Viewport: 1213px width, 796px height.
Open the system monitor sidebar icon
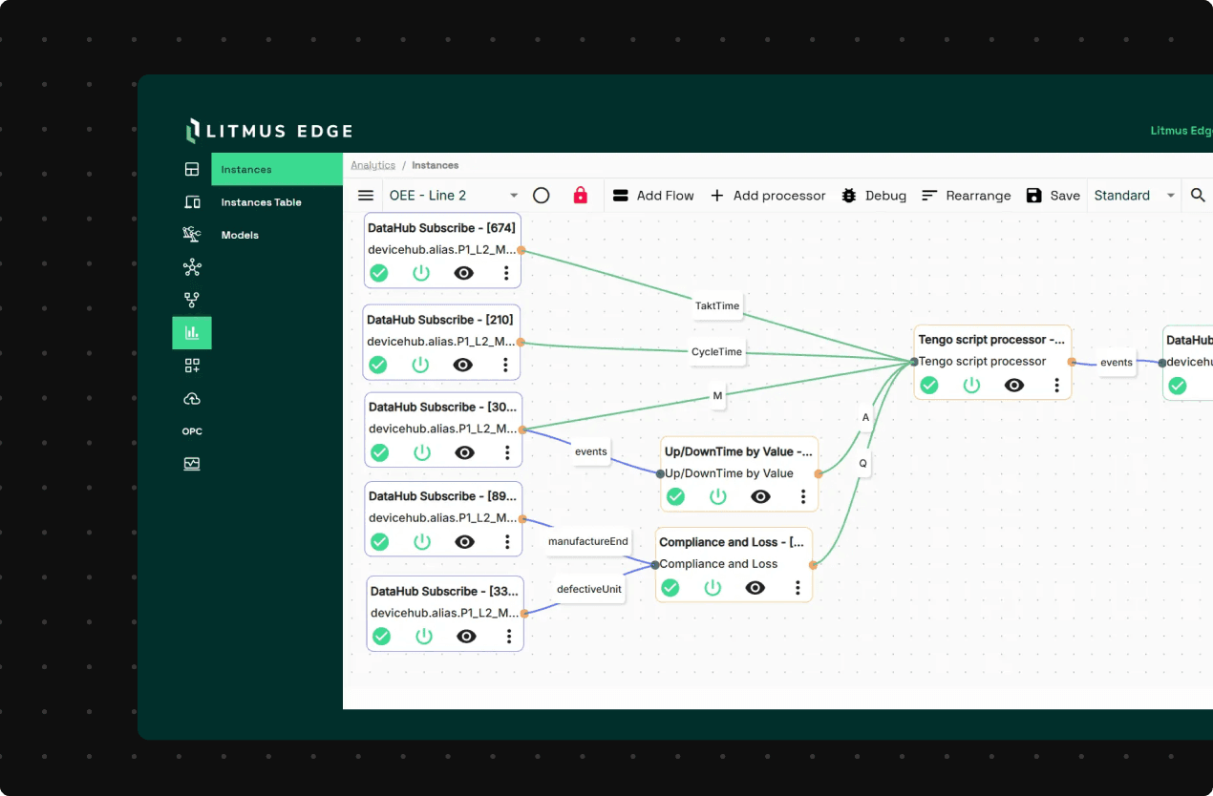[192, 464]
